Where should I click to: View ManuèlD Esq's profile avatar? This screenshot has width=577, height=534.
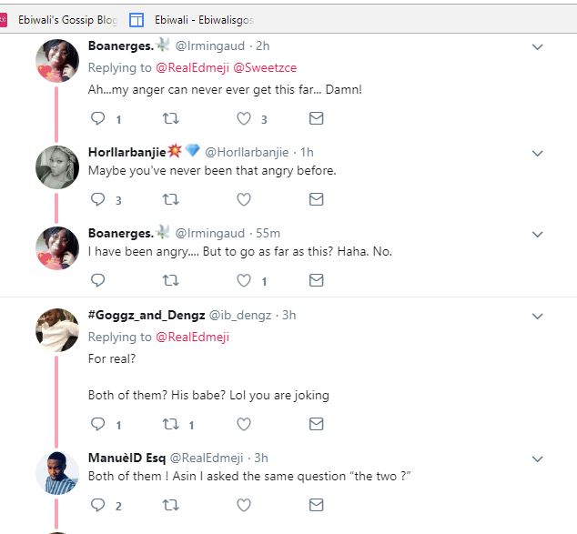point(56,473)
